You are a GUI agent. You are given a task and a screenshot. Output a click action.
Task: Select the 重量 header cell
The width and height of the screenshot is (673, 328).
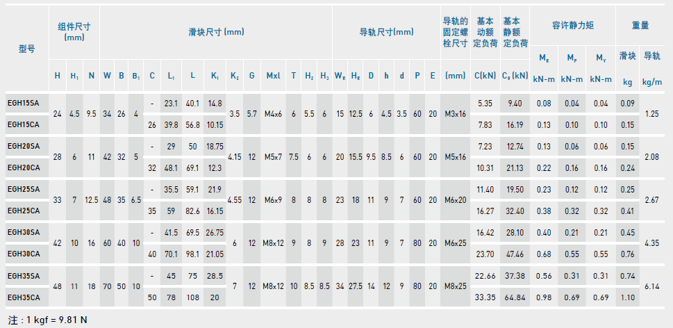coord(640,25)
